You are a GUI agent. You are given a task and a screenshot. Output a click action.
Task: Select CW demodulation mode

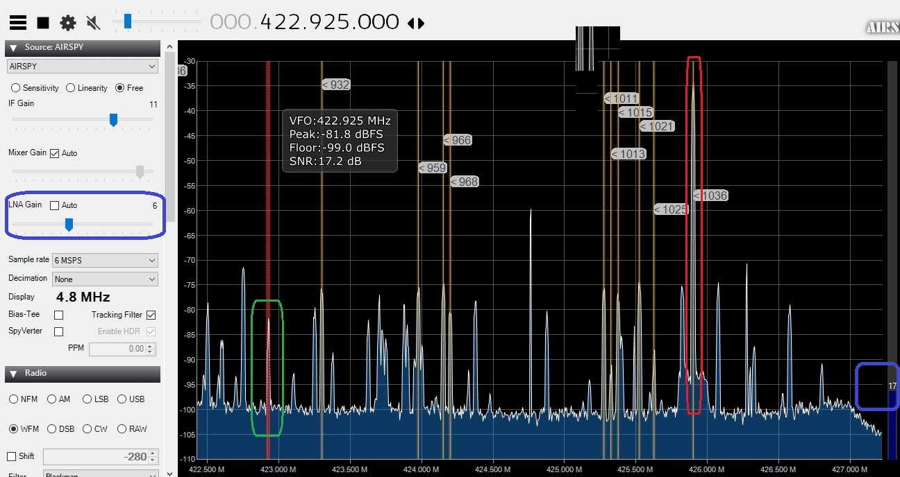(96, 429)
